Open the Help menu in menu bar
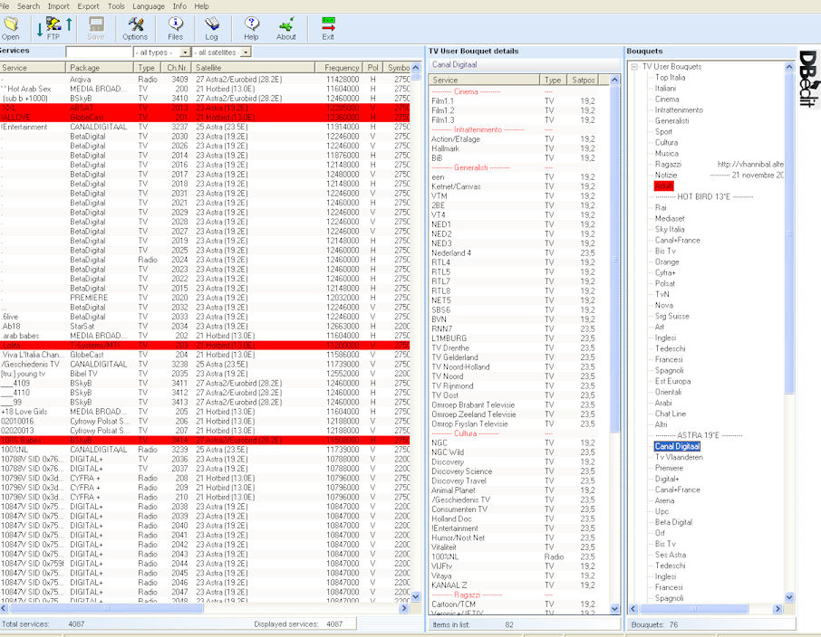 coord(201,6)
